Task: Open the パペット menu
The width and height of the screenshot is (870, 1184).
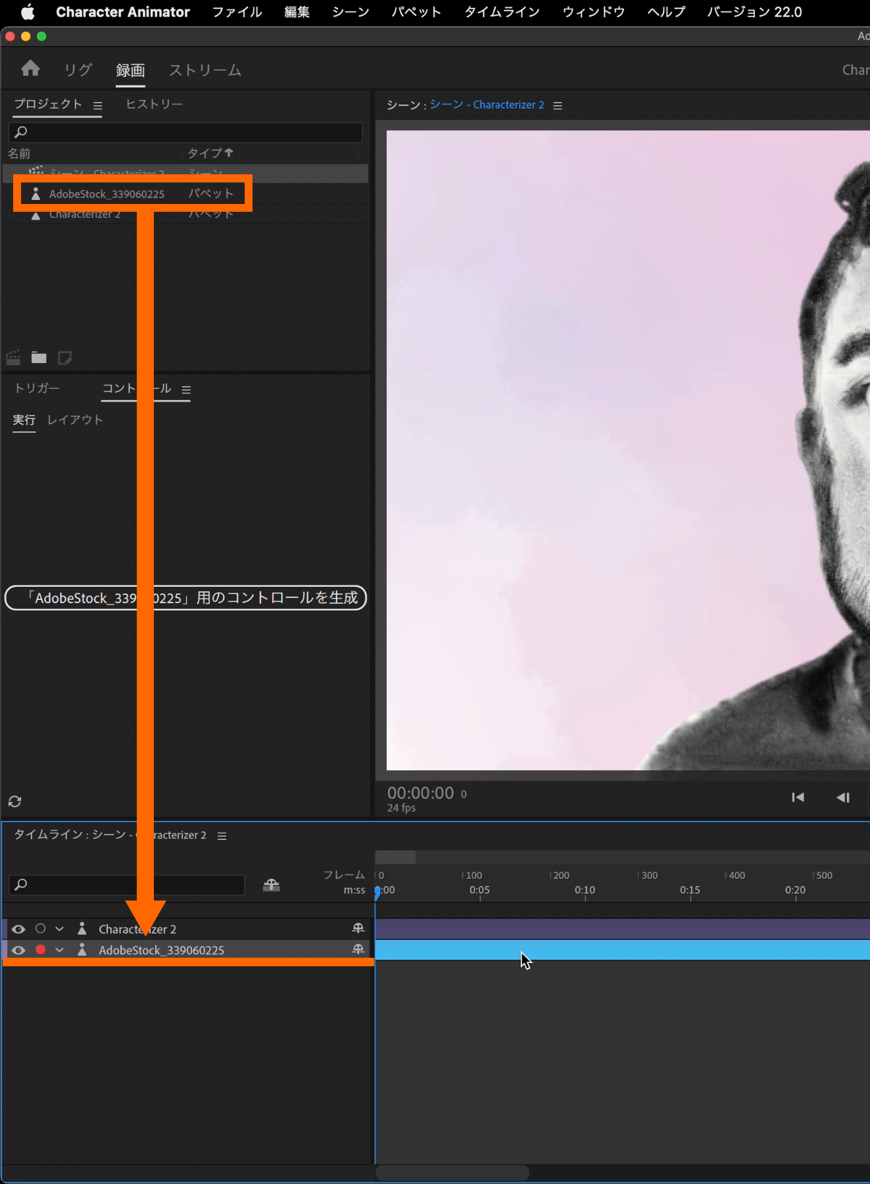Action: coord(416,12)
